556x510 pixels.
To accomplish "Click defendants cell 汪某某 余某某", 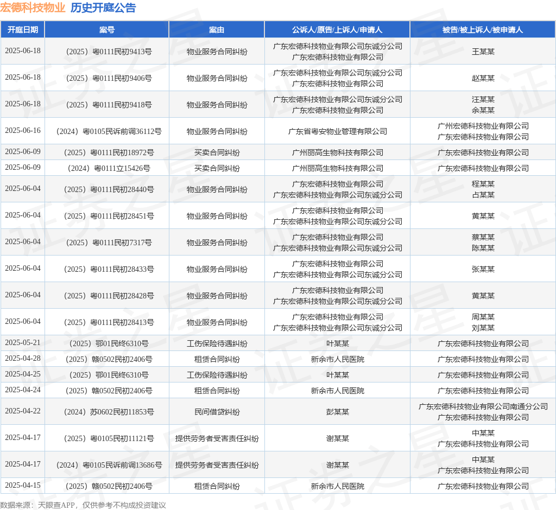I will point(483,105).
